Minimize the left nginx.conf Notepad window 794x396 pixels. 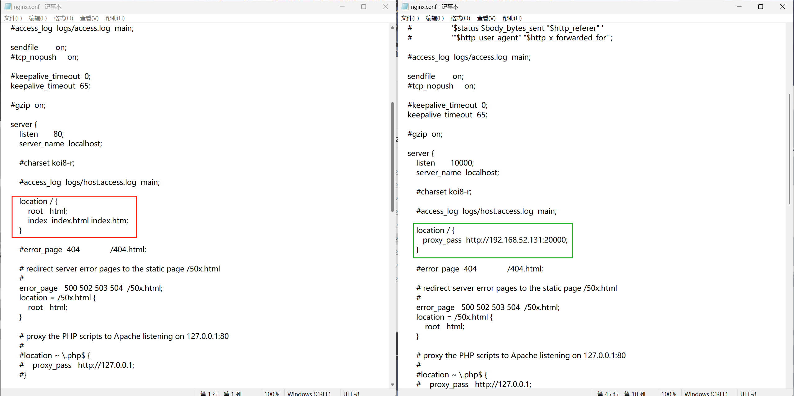342,7
